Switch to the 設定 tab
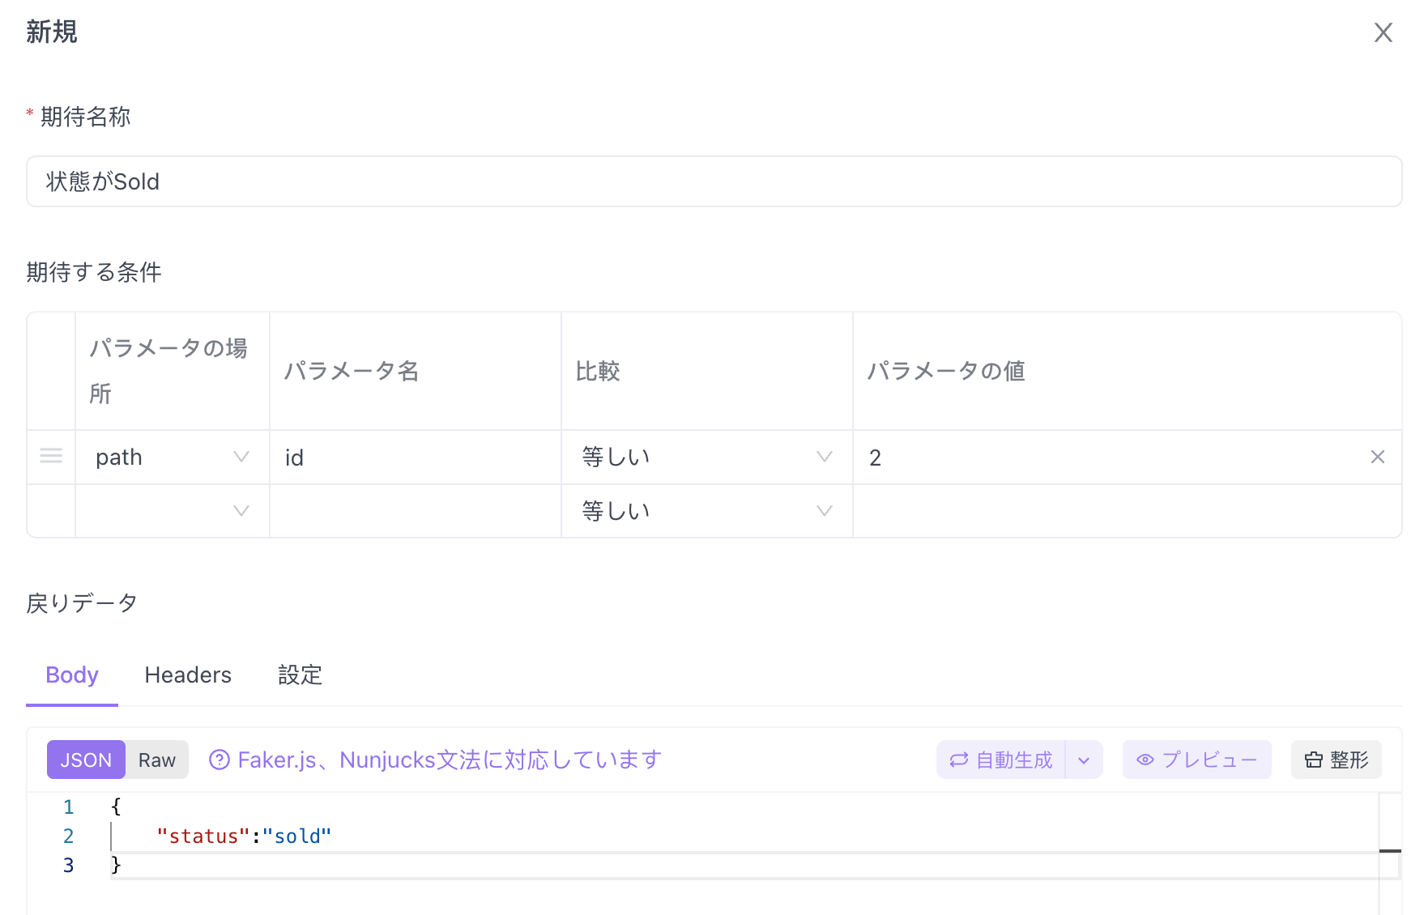 [x=300, y=675]
